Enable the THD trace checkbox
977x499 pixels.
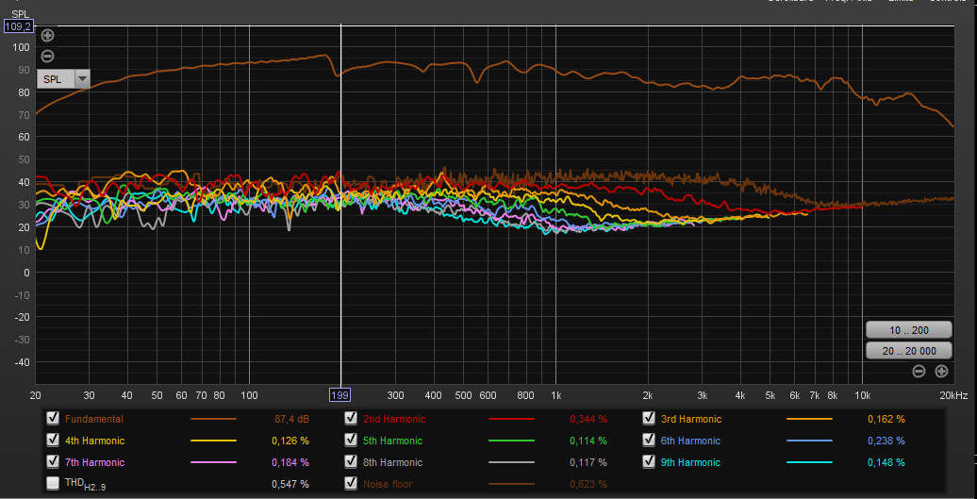pyautogui.click(x=53, y=484)
